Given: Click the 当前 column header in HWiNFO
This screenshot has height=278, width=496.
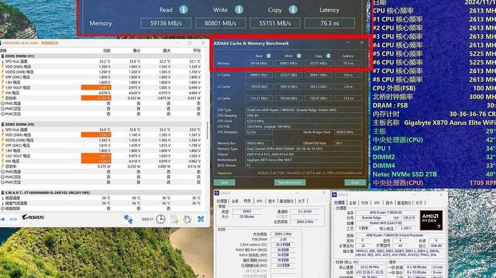Looking at the screenshot, I should pos(107,51).
